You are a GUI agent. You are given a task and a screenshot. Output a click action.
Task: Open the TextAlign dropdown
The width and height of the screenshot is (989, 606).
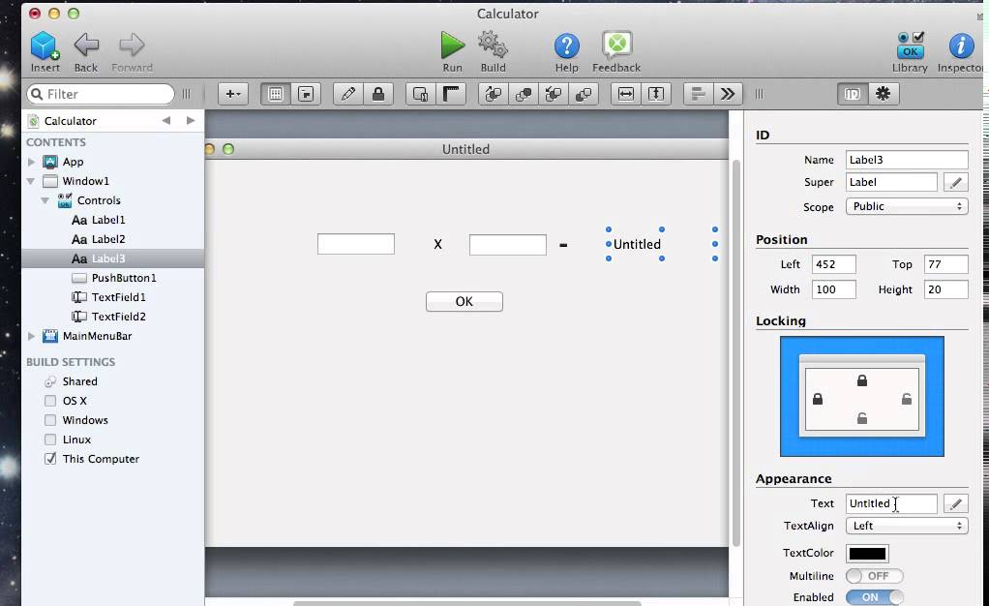point(907,526)
